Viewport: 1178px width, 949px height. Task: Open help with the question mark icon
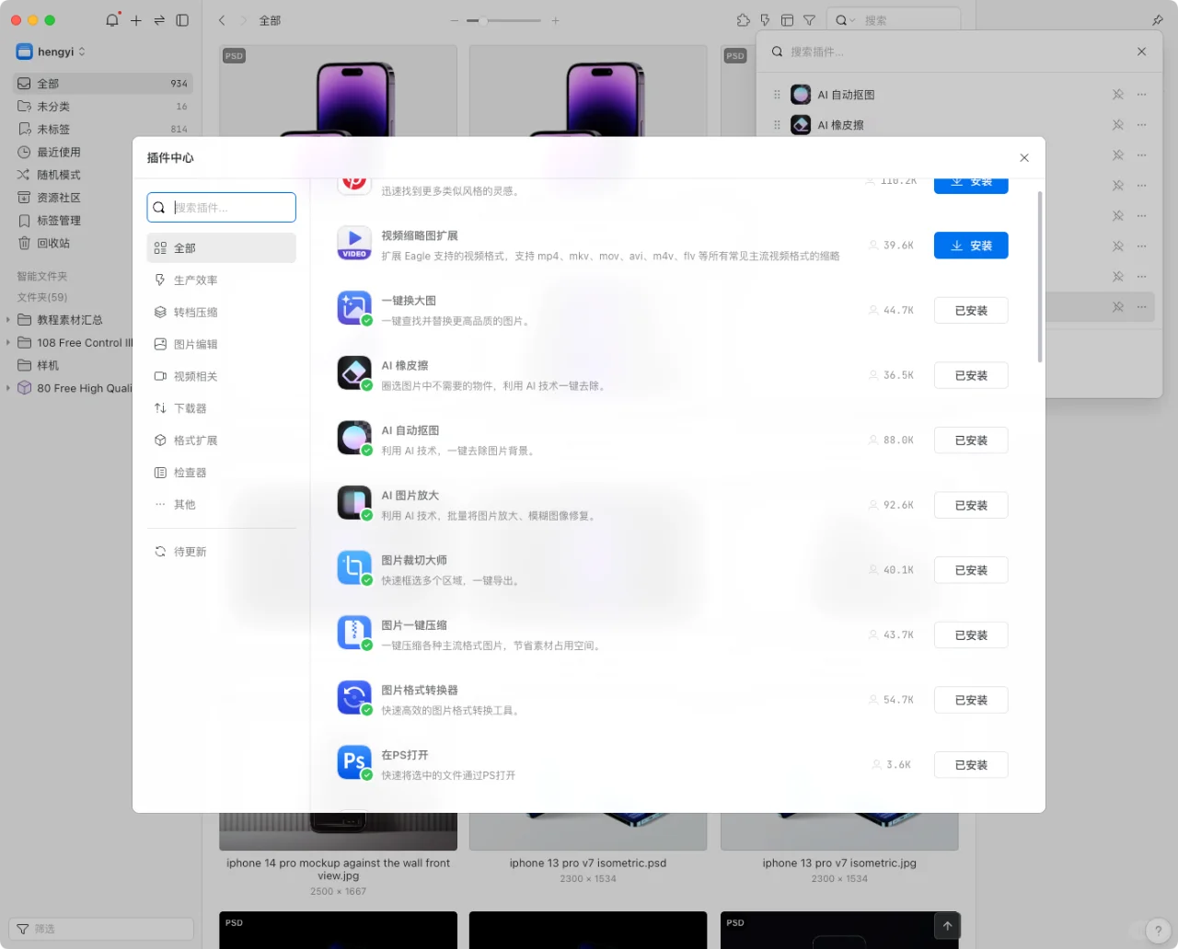[1158, 931]
